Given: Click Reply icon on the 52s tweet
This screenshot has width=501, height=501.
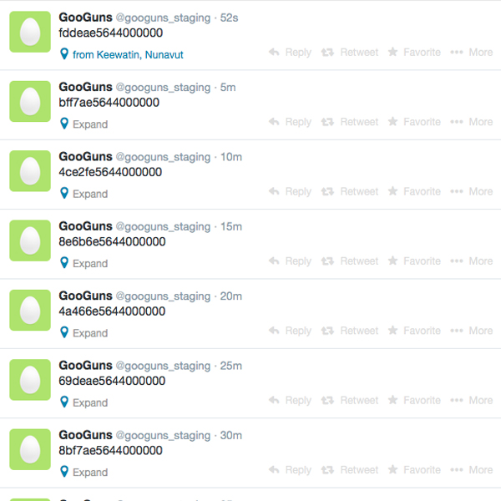Looking at the screenshot, I should [x=274, y=52].
